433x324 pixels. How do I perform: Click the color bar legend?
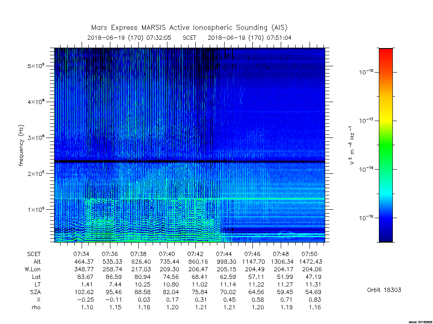coord(386,145)
